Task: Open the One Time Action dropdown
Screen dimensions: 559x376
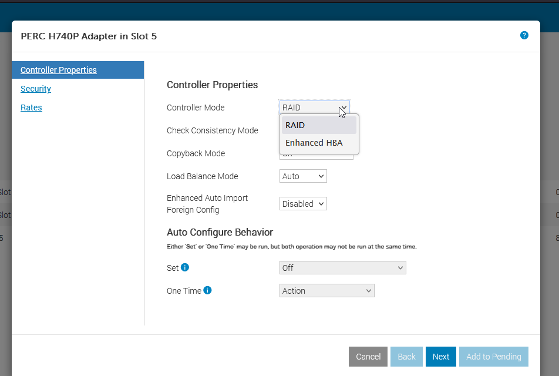Action: point(327,291)
